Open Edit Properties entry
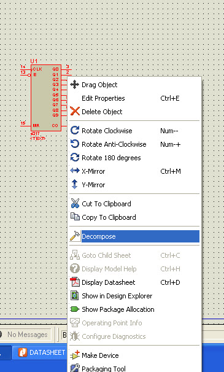The width and height of the screenshot is (224, 372). tap(134, 98)
